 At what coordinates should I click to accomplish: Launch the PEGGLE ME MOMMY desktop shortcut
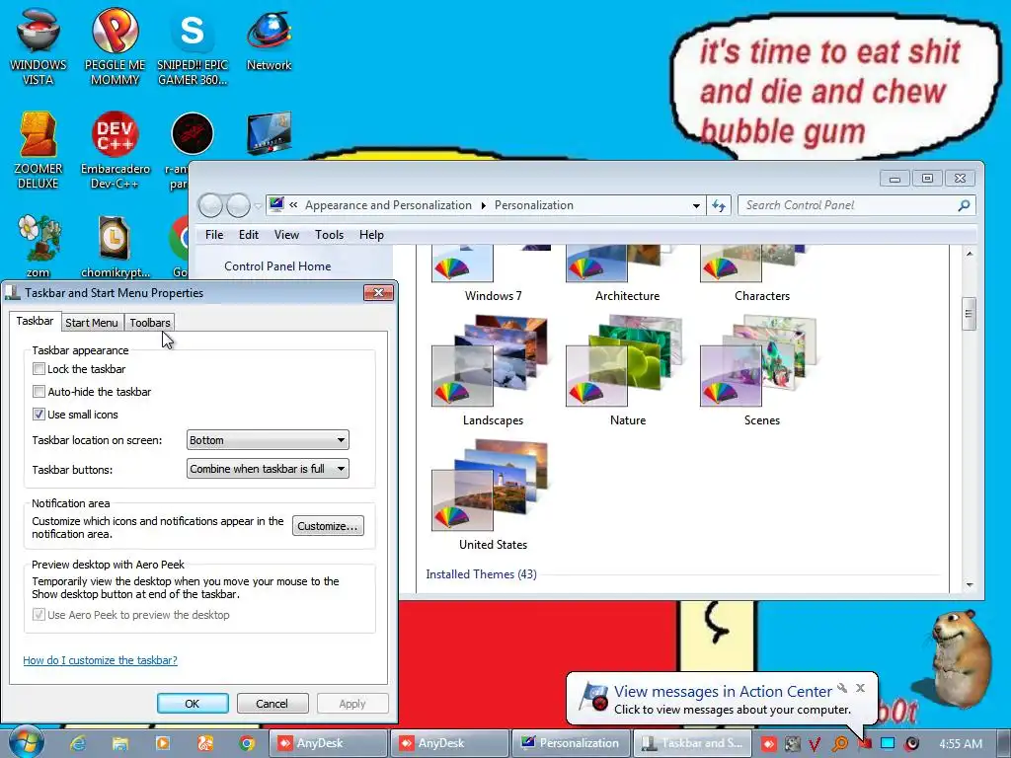click(115, 45)
